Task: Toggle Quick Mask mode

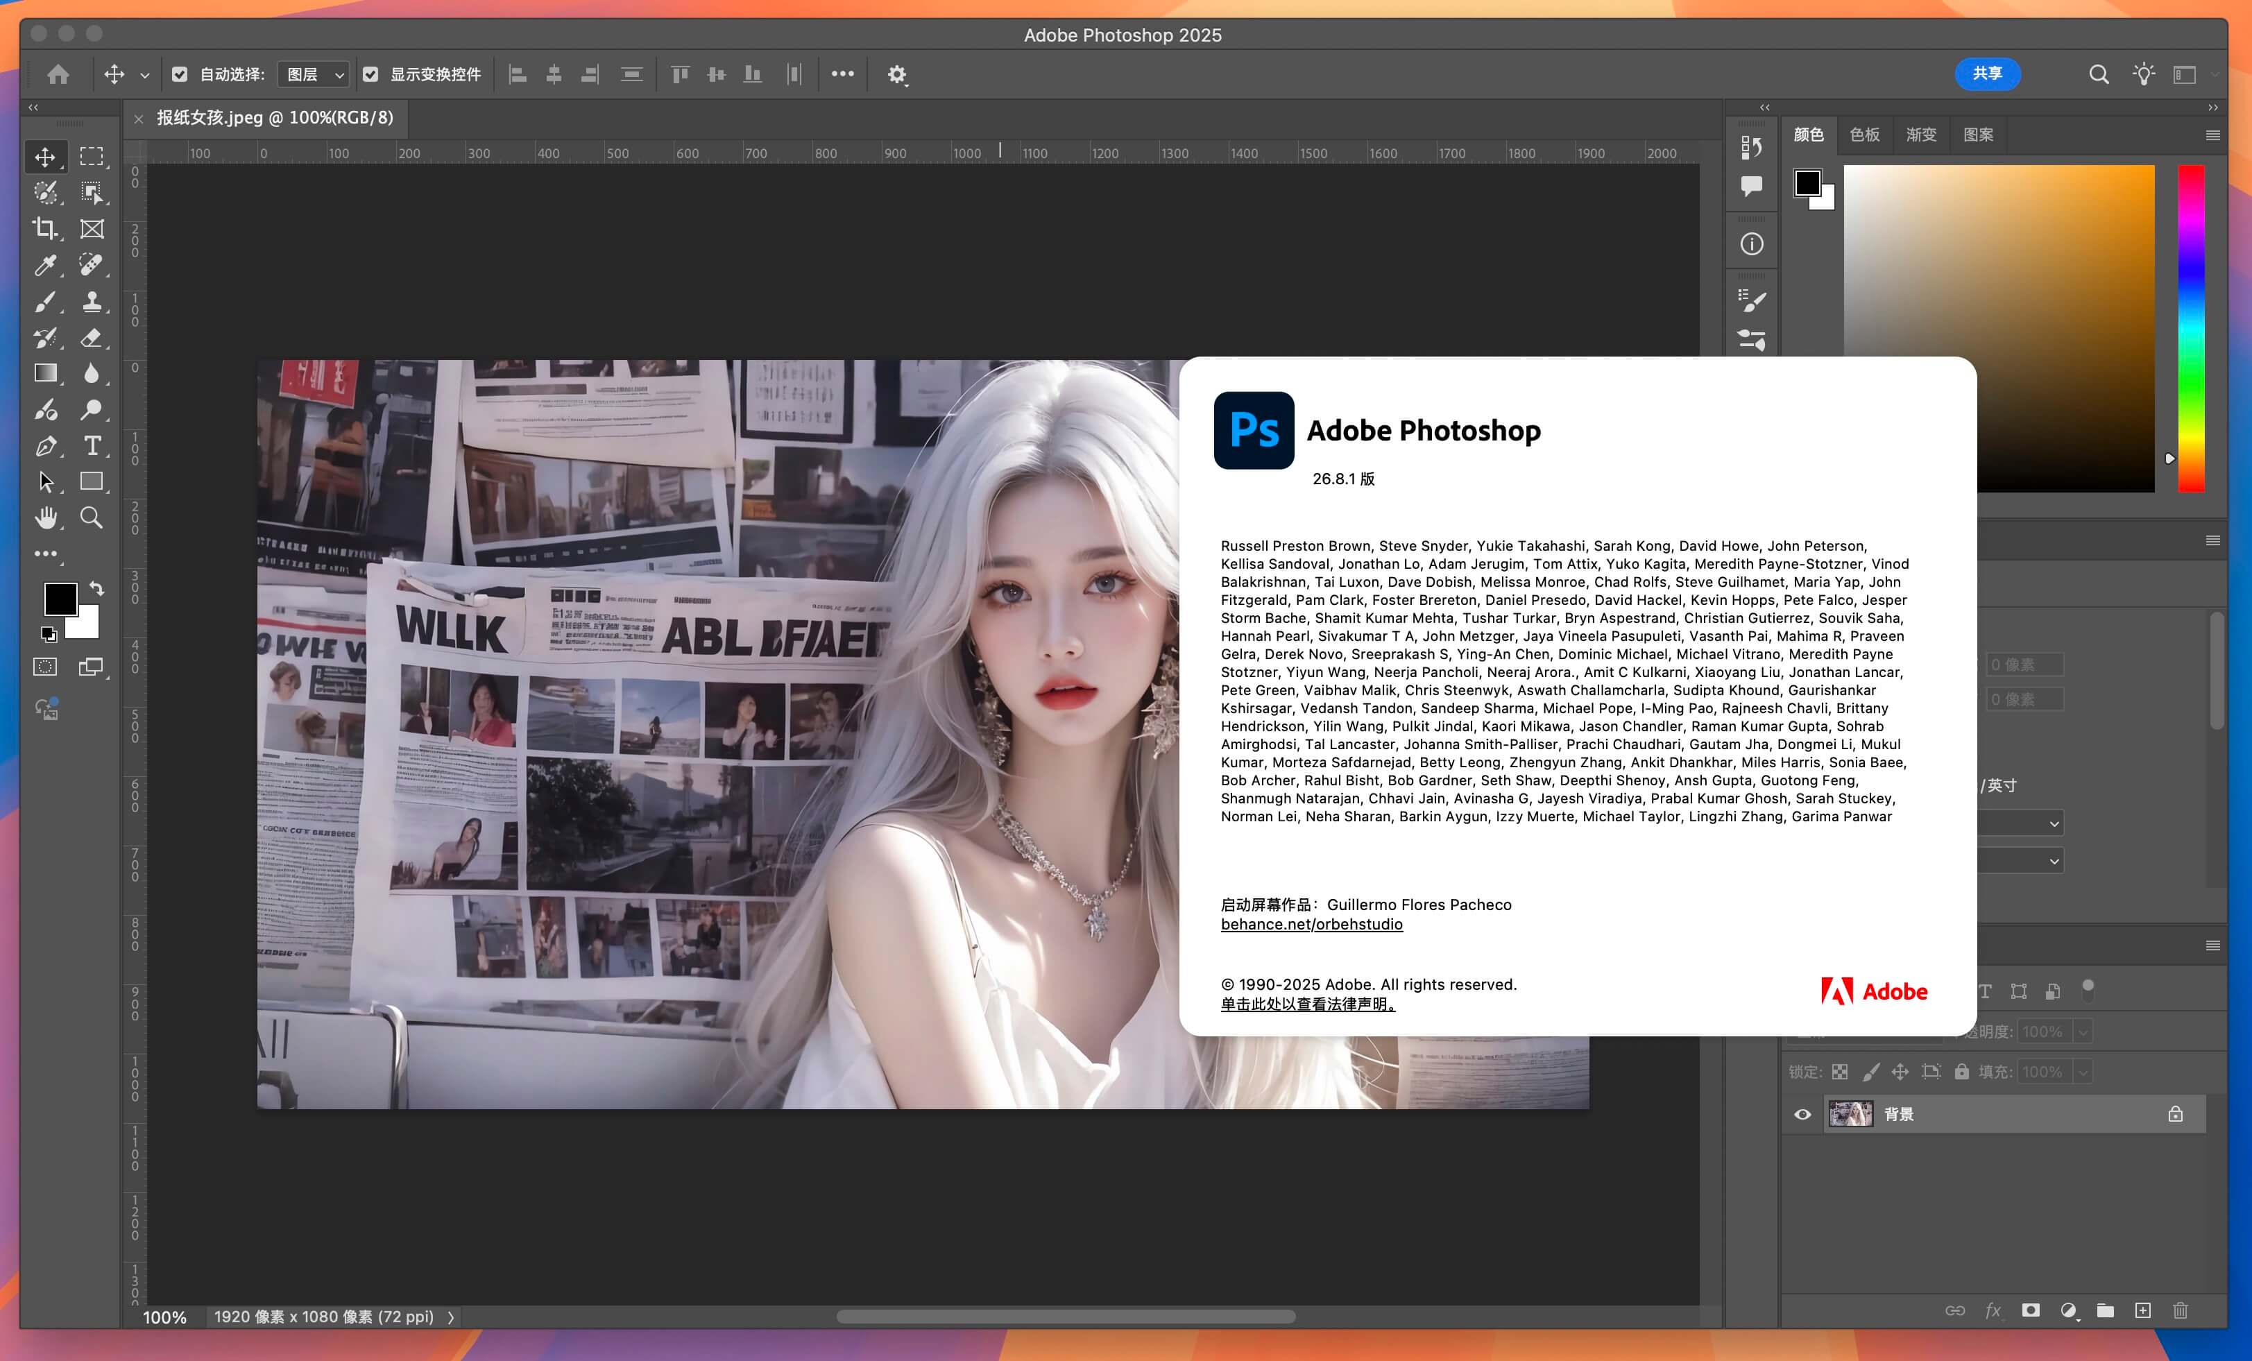Action: 45,667
